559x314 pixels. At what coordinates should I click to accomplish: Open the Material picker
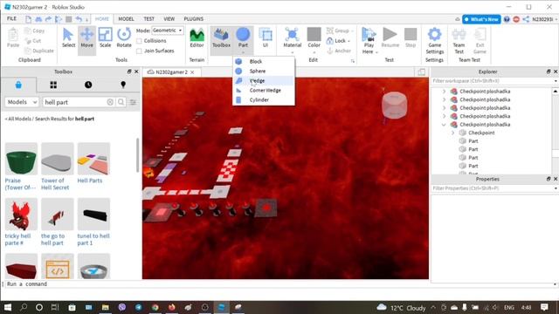pyautogui.click(x=292, y=38)
